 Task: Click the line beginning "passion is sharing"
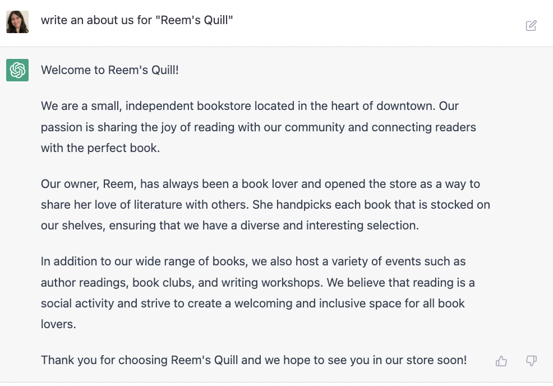pos(259,127)
